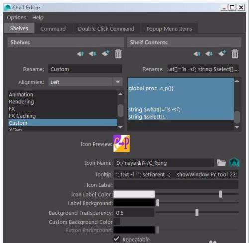Screen dimensions: 249x243
Task: Move item down icon in Shelf Contents
Action: (209, 54)
